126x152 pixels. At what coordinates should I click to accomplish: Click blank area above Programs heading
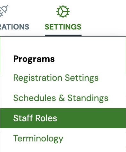click(63, 46)
